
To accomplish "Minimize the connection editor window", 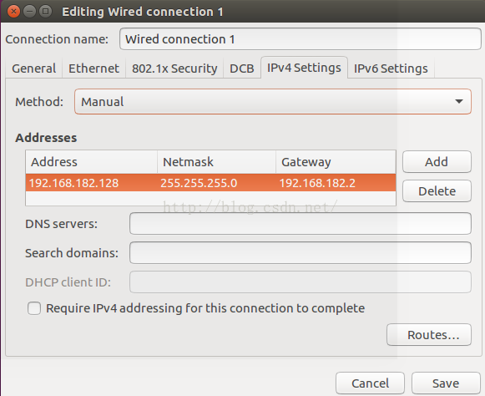I will [x=30, y=12].
